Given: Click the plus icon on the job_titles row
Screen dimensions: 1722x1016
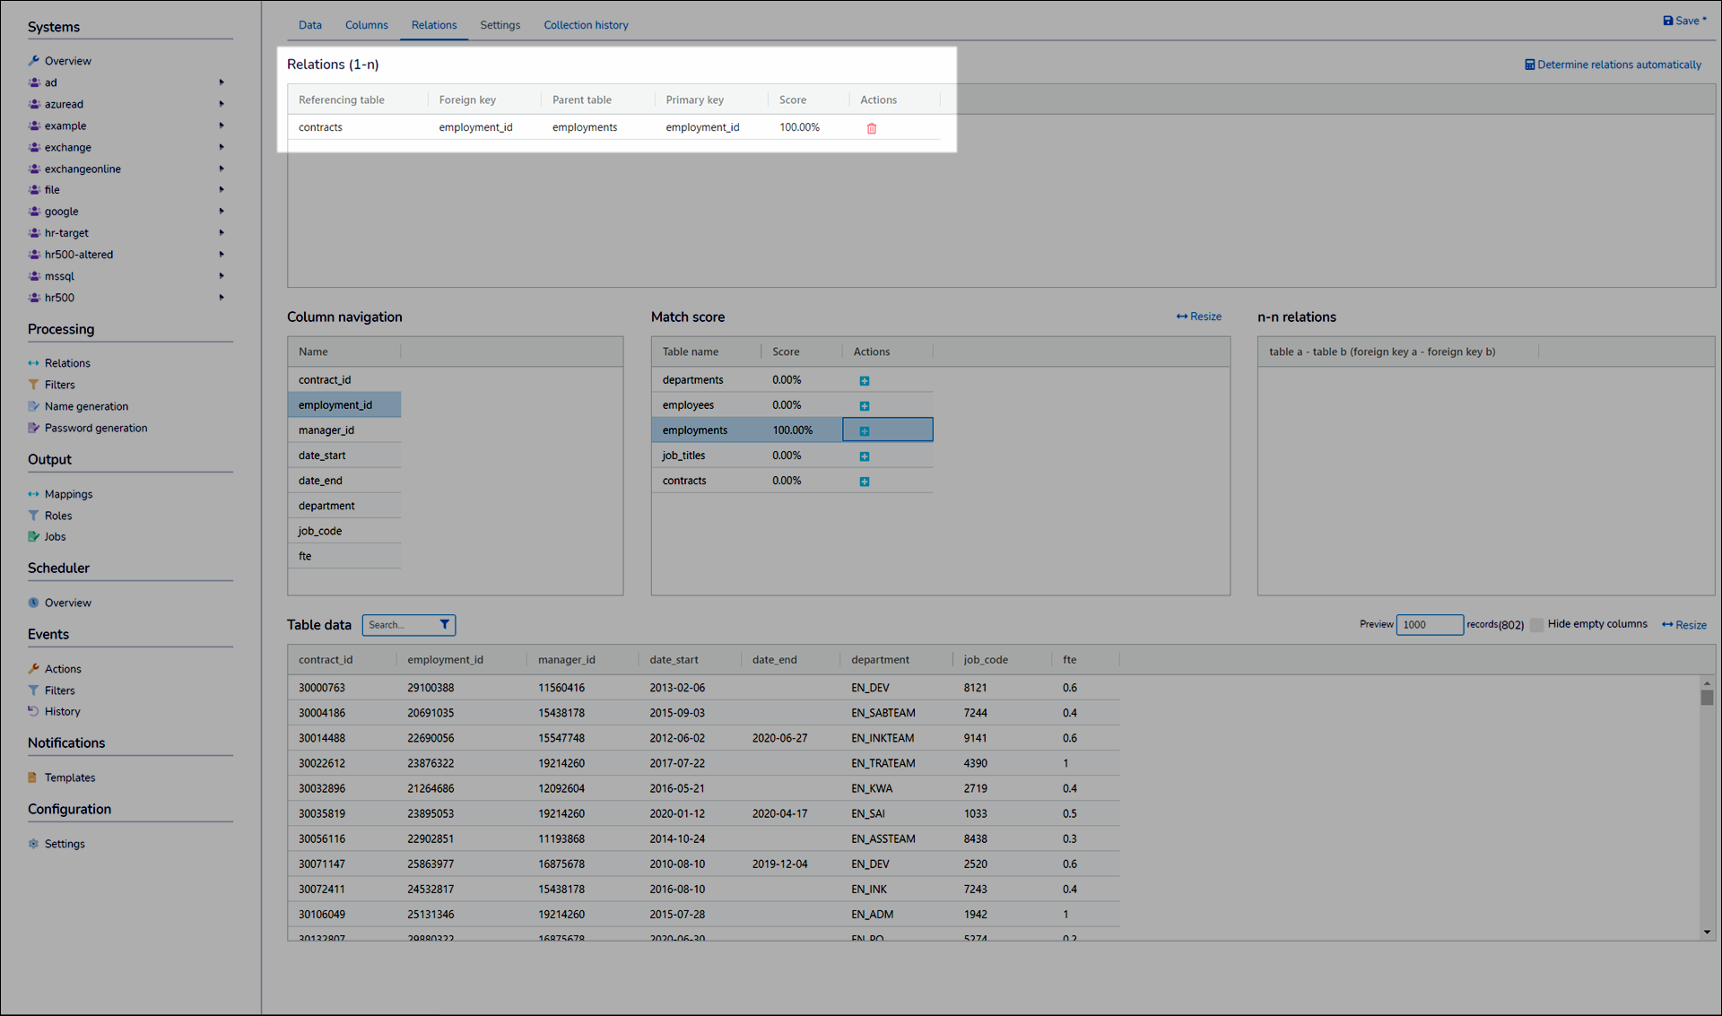Looking at the screenshot, I should (x=864, y=456).
